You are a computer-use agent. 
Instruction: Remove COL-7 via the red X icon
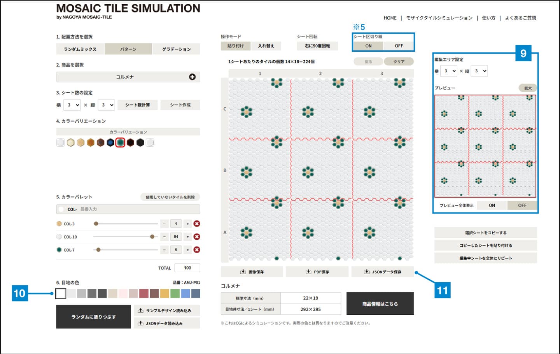point(197,250)
